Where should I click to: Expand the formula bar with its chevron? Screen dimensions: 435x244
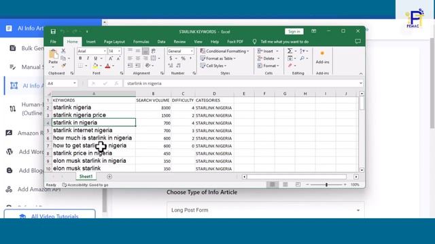361,83
